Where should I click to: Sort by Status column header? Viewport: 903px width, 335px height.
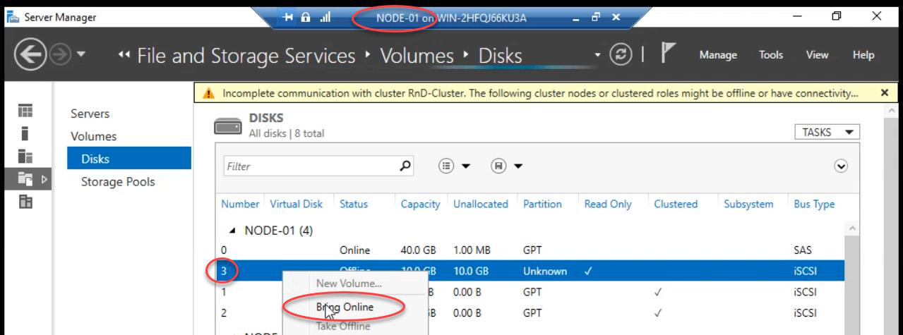point(354,204)
